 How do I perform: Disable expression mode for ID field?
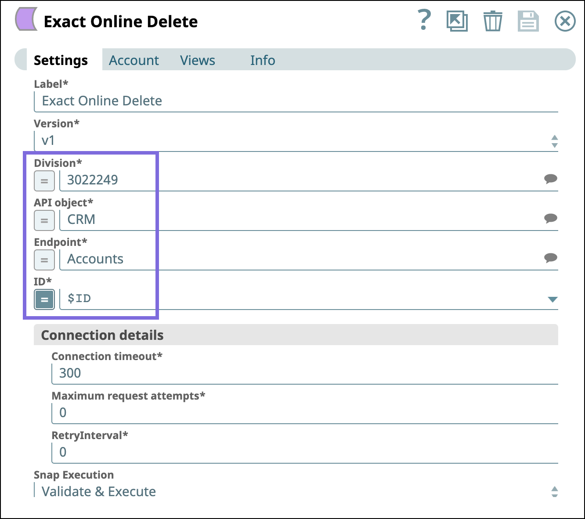click(44, 299)
